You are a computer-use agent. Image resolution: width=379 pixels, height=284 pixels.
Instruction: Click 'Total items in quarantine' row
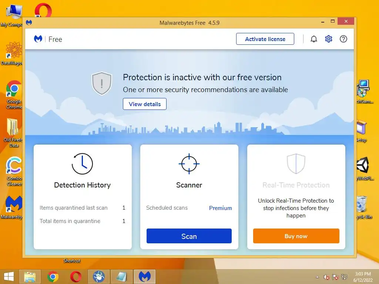(83, 221)
